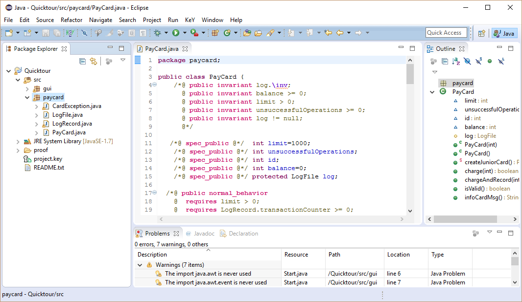This screenshot has width=522, height=302.
Task: Collapse the PayCard class in Outline
Action: coord(432,92)
